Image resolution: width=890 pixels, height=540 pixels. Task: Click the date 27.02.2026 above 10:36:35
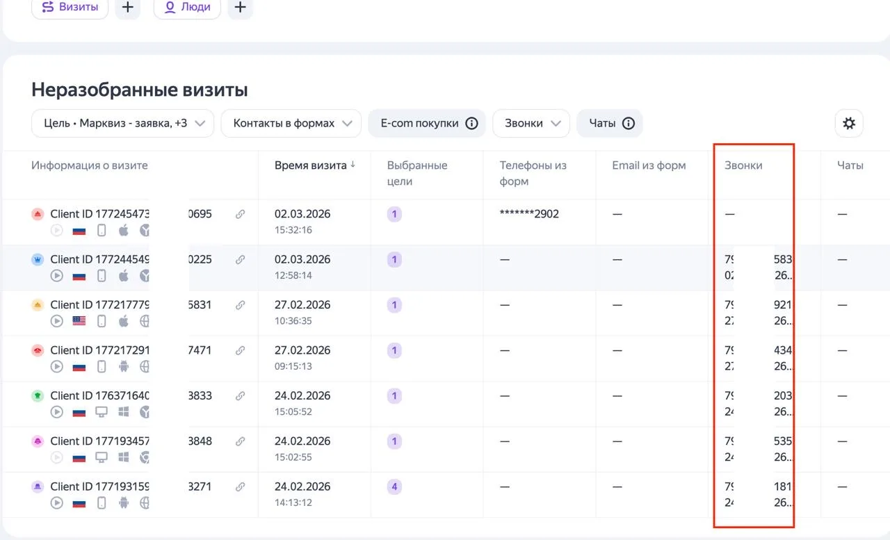coord(302,305)
